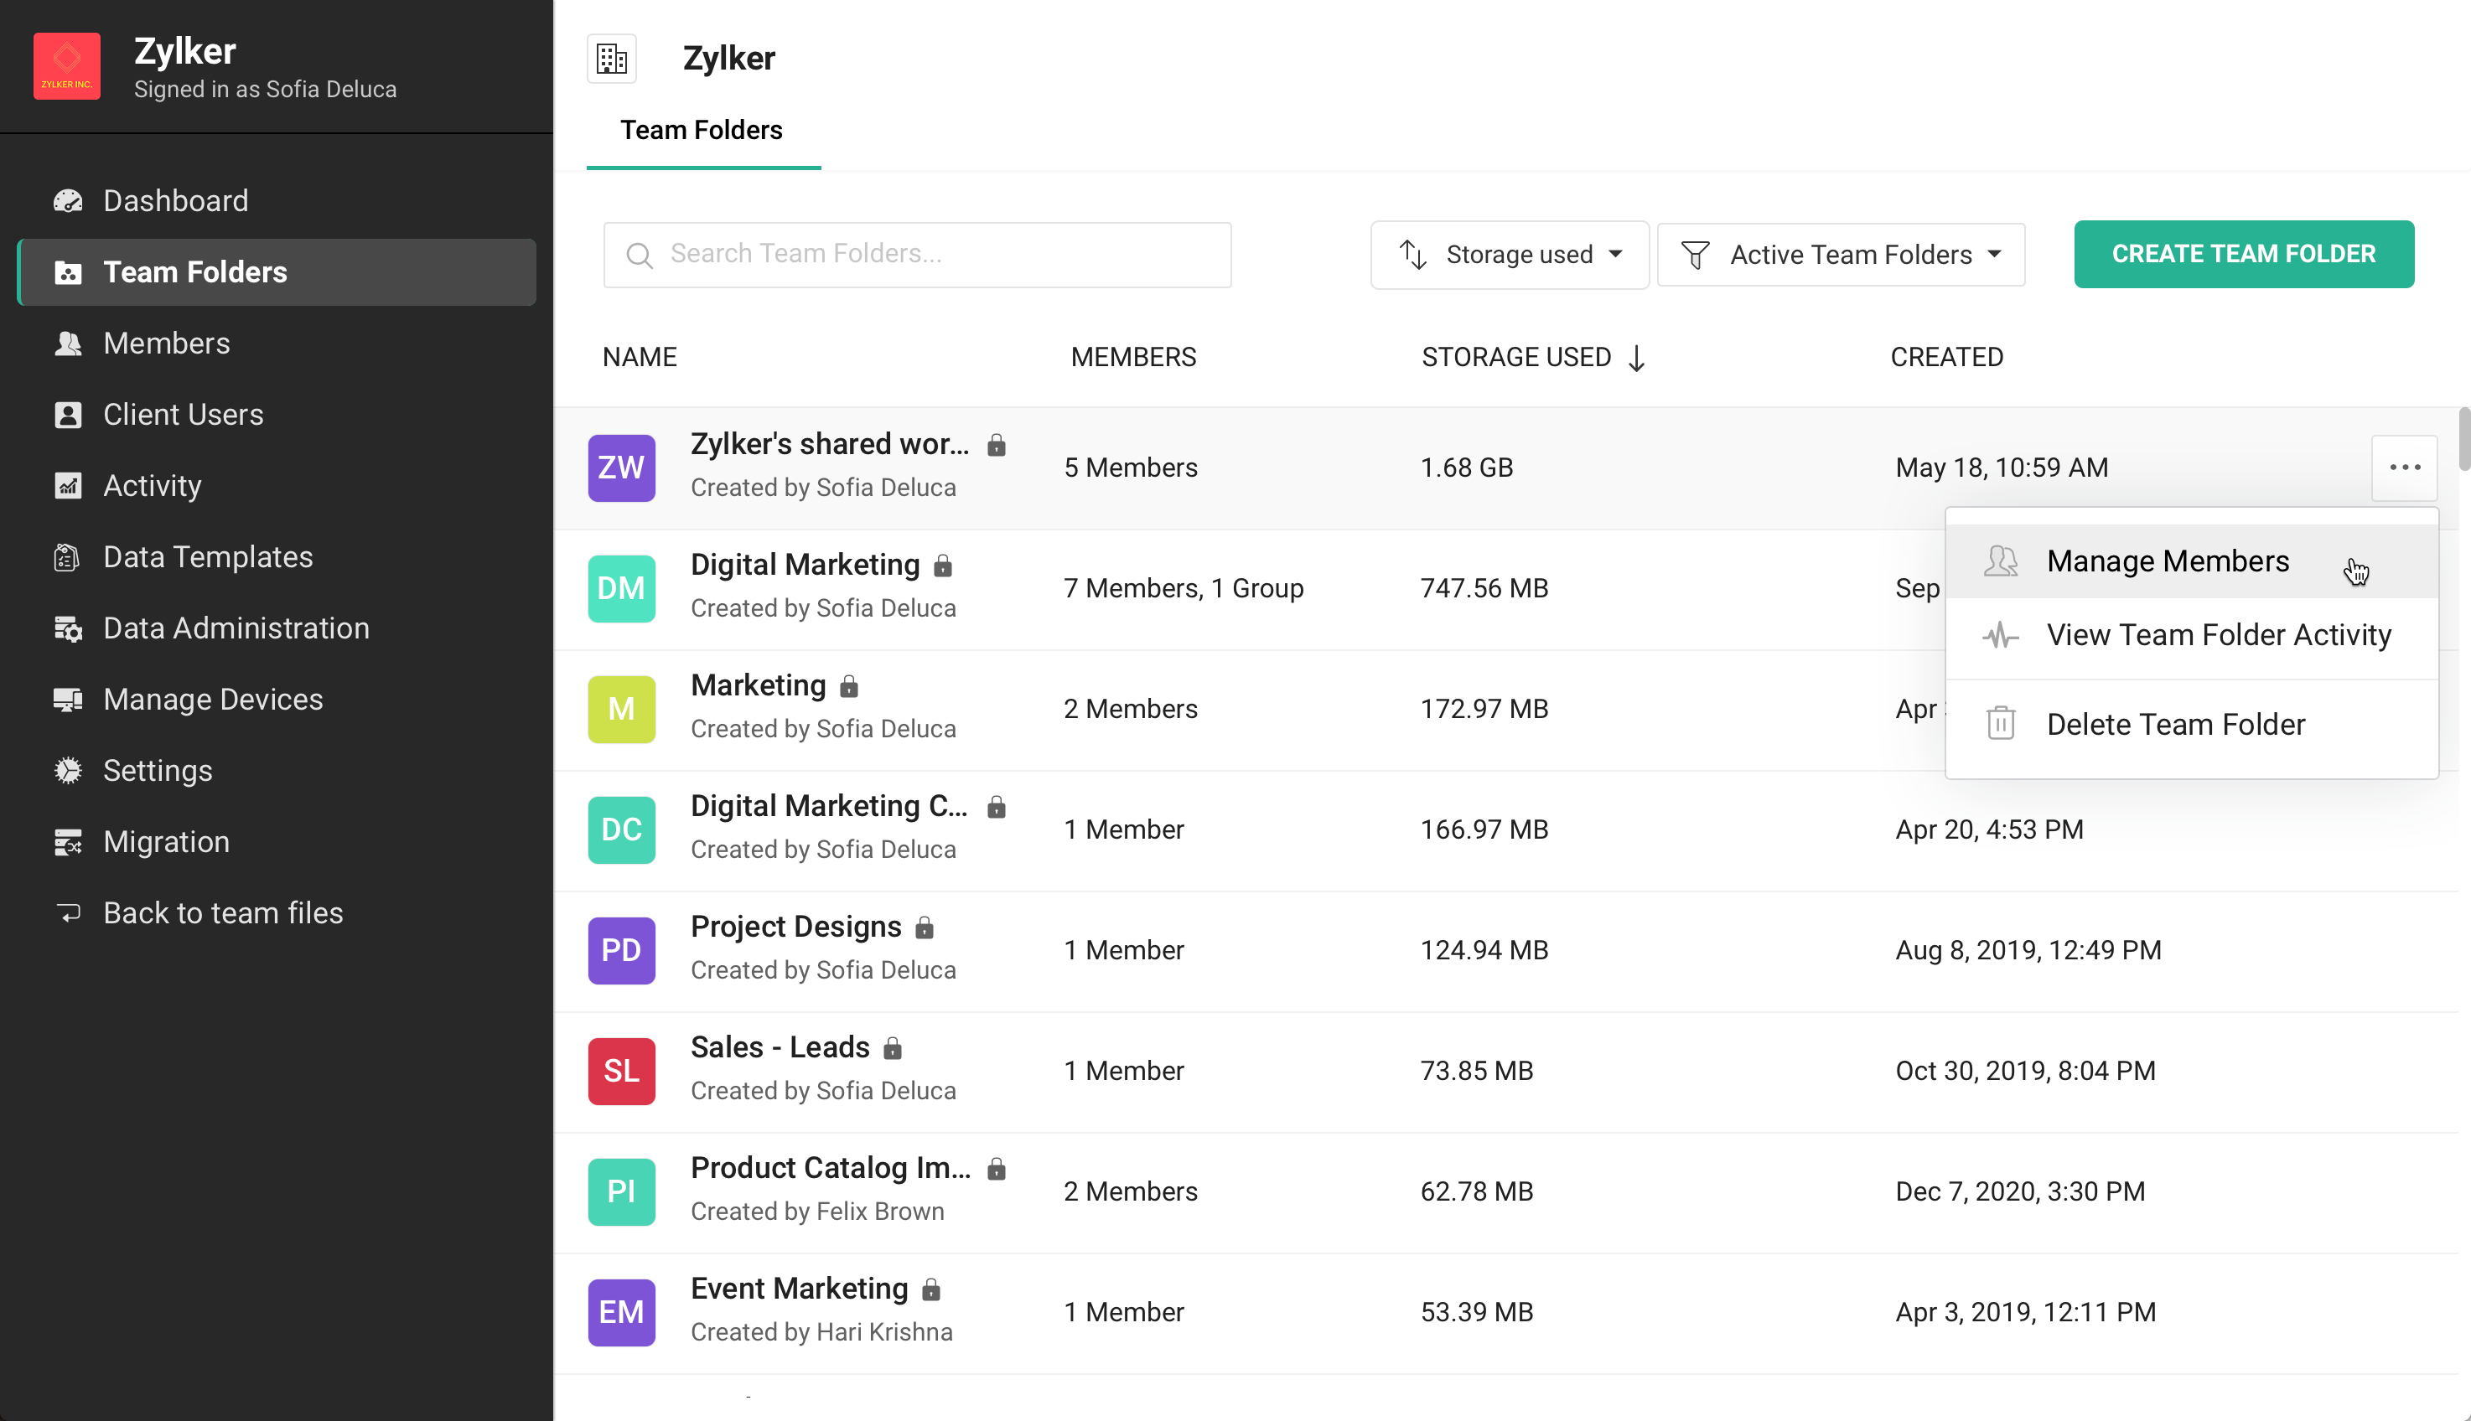Click the Zylker Inc. red logo

point(67,65)
